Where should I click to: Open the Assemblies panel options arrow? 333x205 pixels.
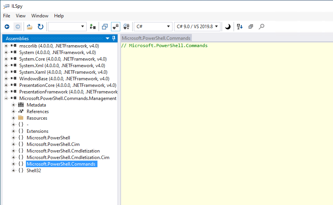coord(108,38)
